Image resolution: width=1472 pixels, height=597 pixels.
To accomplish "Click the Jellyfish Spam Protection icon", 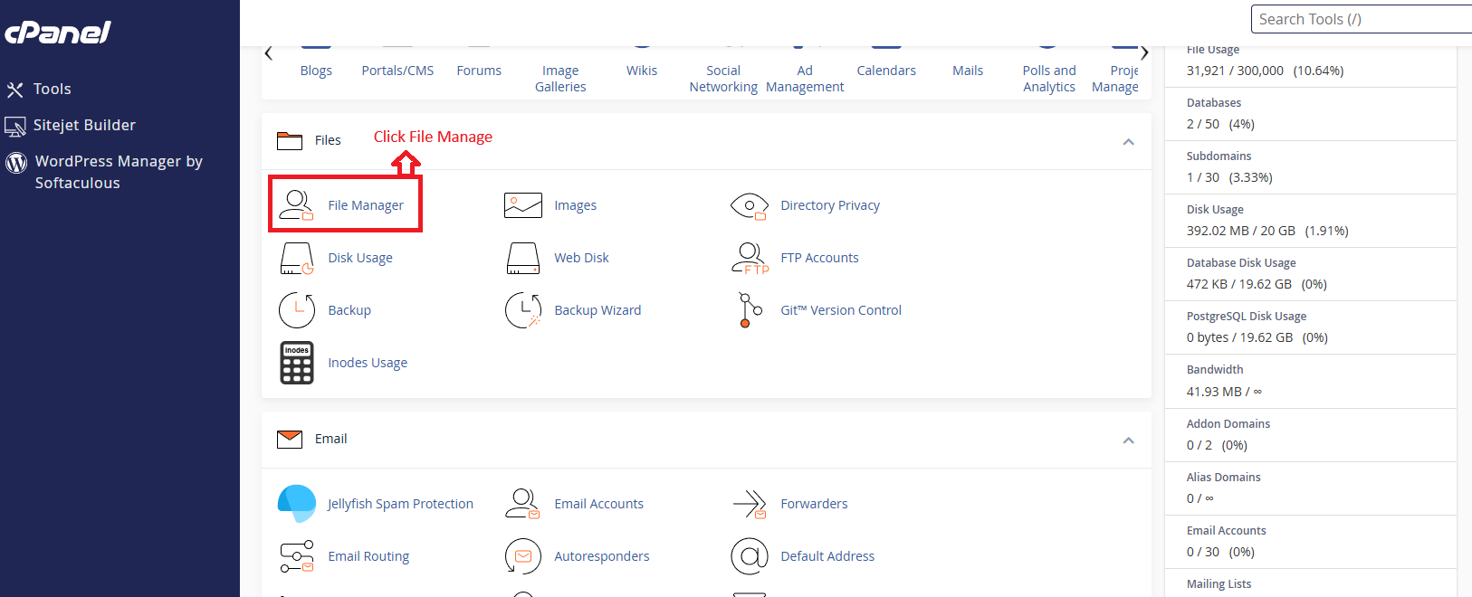I will 297,504.
